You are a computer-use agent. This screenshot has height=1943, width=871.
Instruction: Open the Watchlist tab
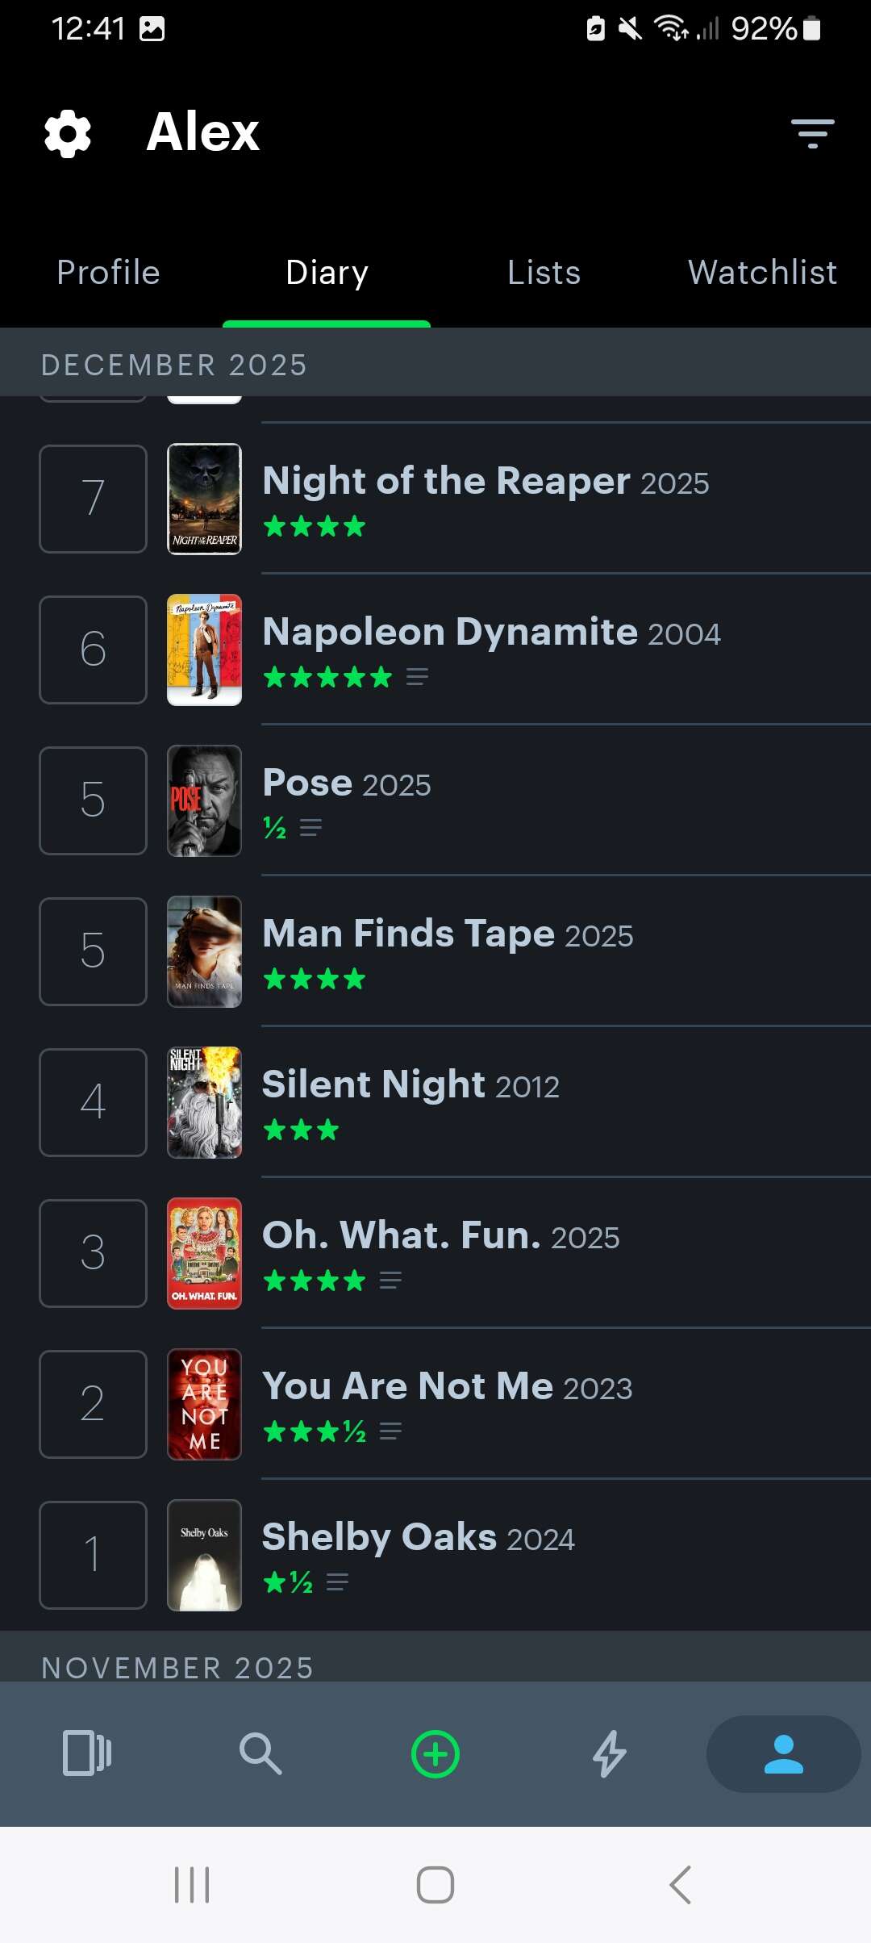coord(762,273)
